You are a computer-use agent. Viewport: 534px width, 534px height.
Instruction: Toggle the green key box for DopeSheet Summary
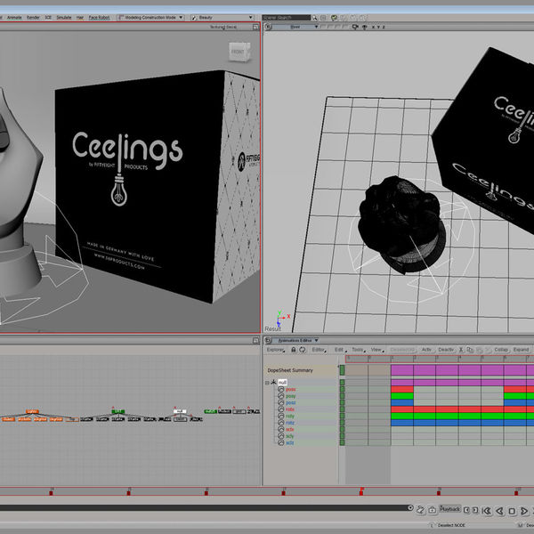pyautogui.click(x=342, y=369)
